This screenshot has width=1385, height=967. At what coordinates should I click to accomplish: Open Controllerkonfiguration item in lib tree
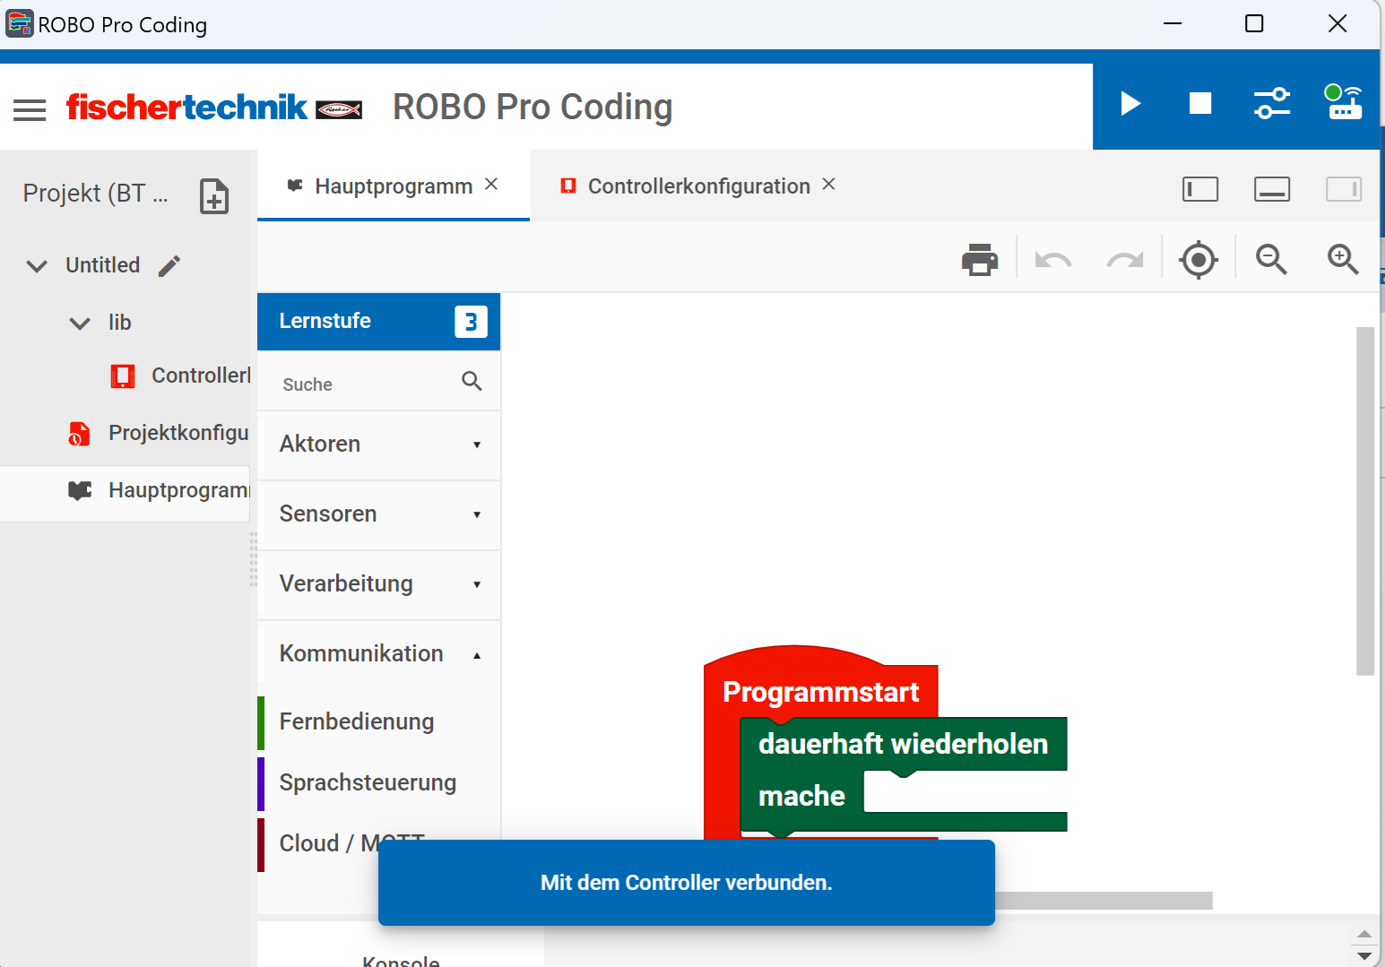point(180,376)
